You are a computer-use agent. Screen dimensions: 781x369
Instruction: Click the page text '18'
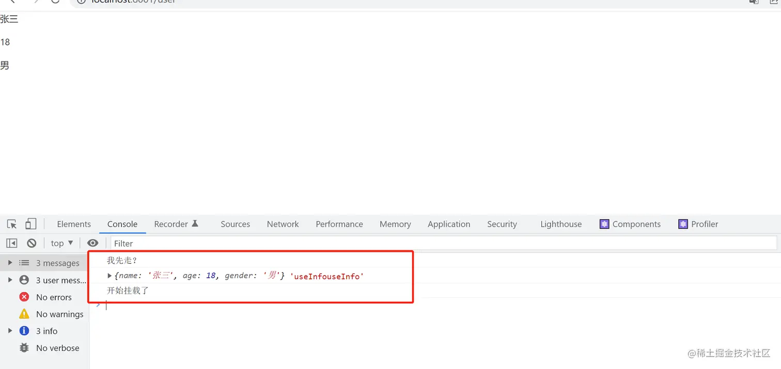coord(5,42)
